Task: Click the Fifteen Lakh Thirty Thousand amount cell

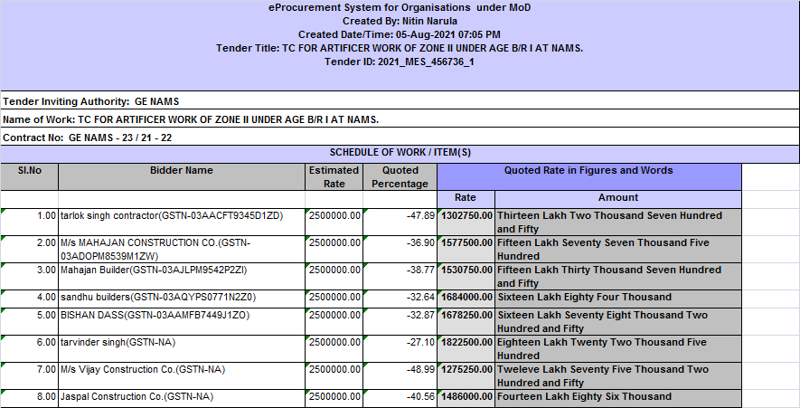Action: pyautogui.click(x=618, y=276)
